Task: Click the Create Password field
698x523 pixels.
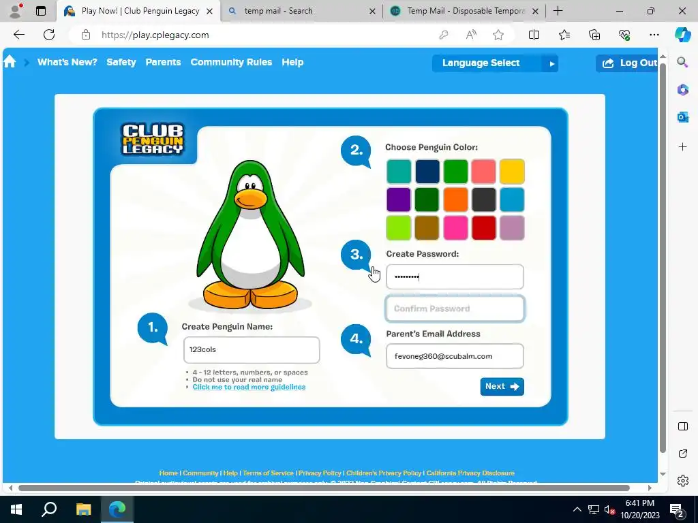Action: (455, 277)
